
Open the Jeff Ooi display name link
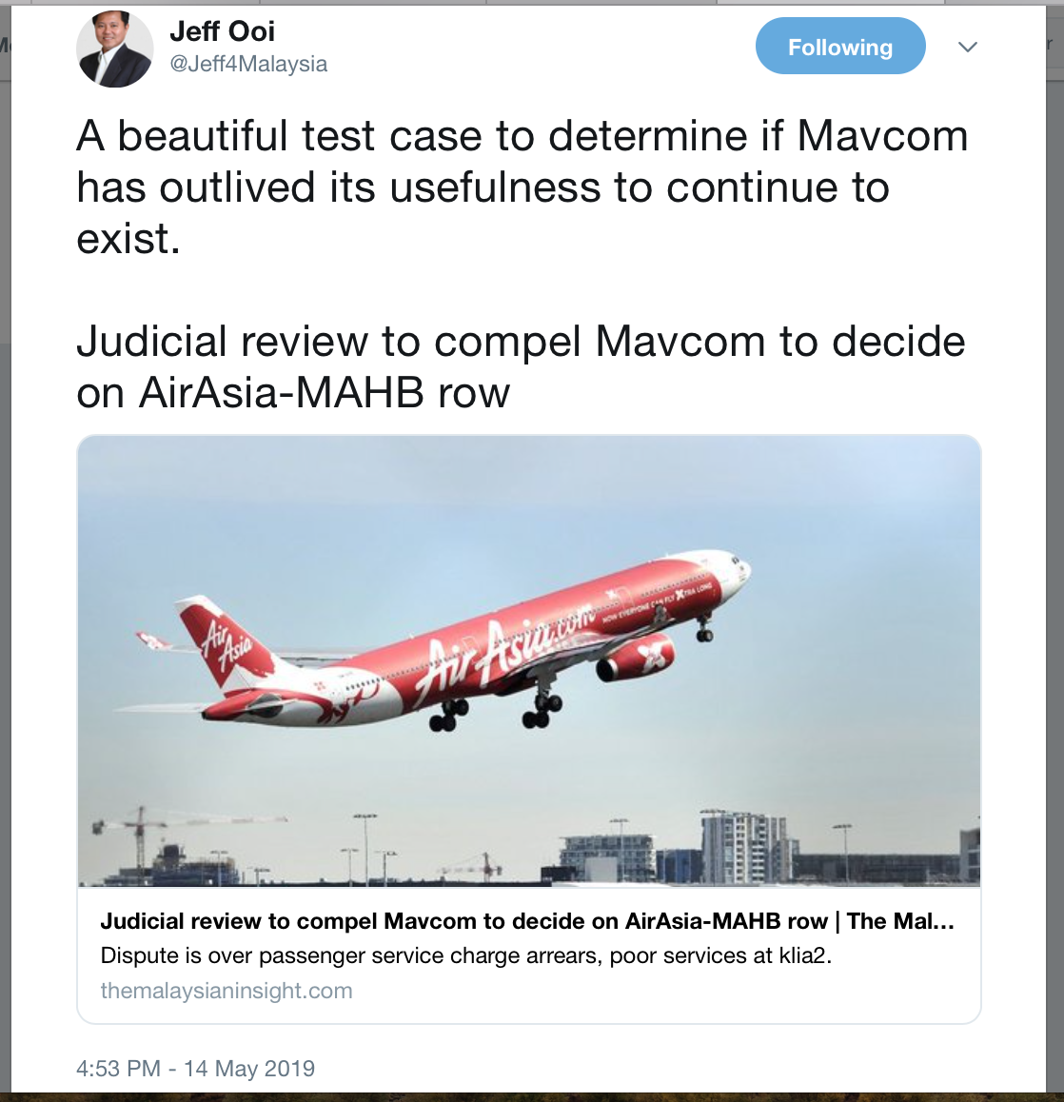(x=222, y=31)
